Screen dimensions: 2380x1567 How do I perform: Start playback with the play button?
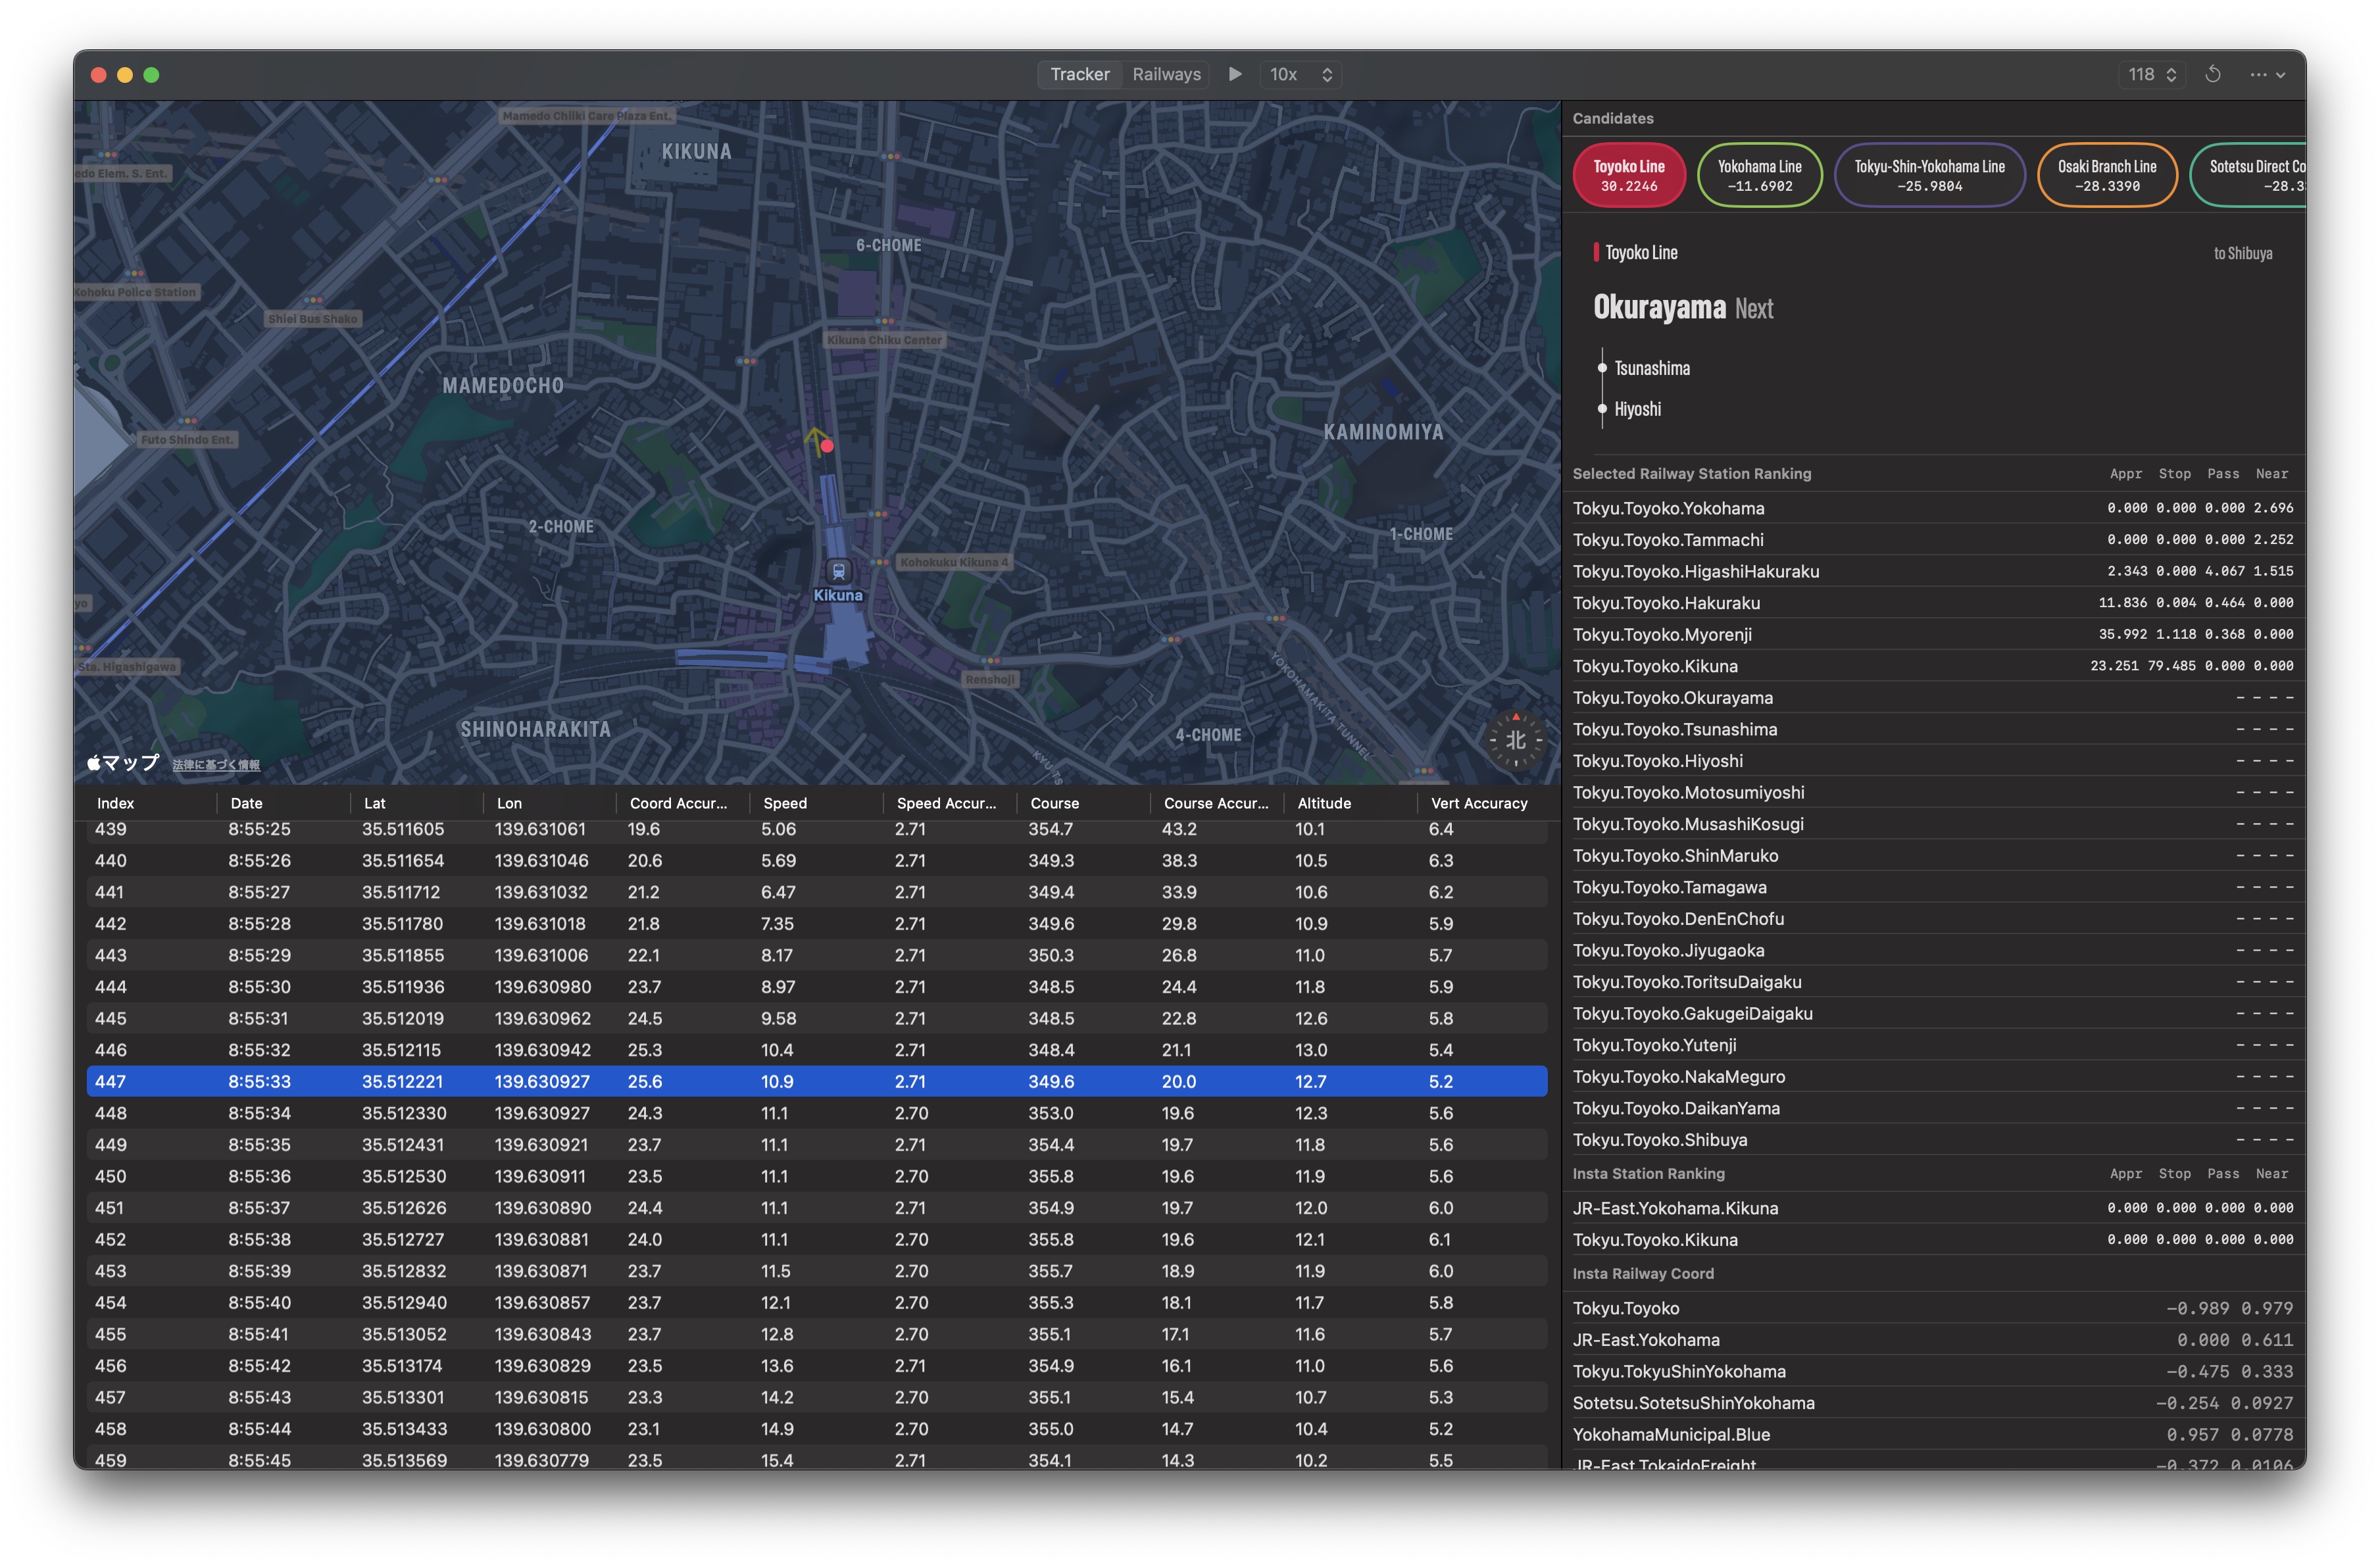click(x=1235, y=74)
